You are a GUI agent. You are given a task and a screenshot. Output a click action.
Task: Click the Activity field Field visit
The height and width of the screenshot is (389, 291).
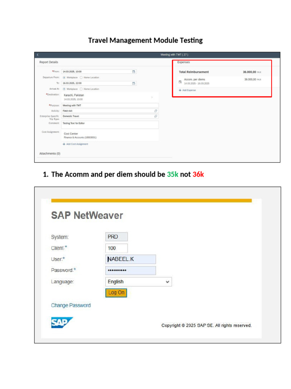[110, 111]
